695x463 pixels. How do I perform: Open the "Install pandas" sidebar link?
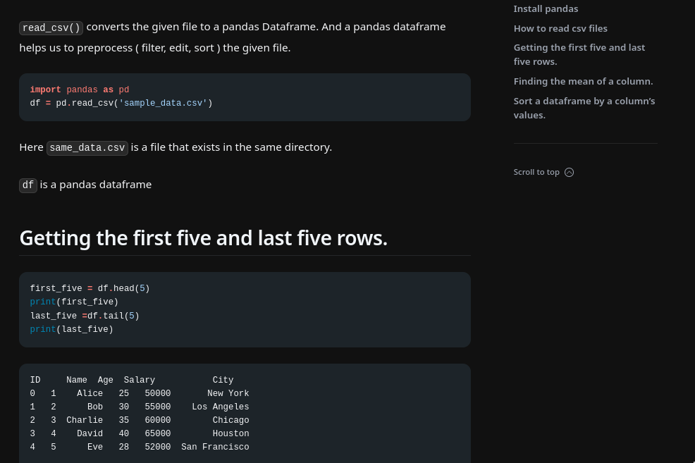[546, 8]
